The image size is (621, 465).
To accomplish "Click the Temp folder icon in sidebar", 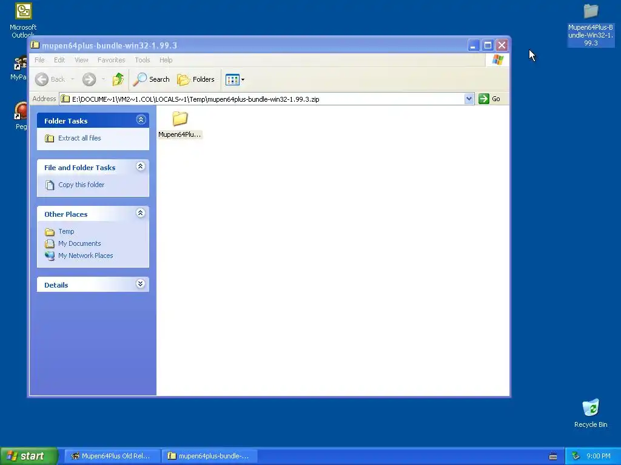I will 50,232.
